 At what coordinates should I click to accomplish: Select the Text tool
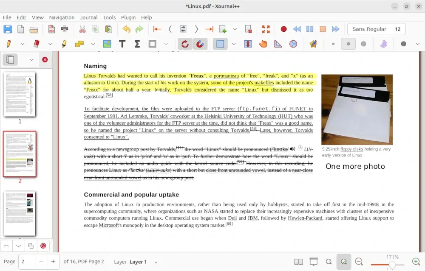pos(122,44)
